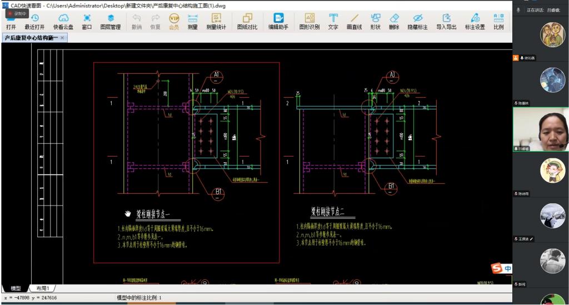Select the 测量 measure tool
The height and width of the screenshot is (305, 569).
tap(192, 21)
